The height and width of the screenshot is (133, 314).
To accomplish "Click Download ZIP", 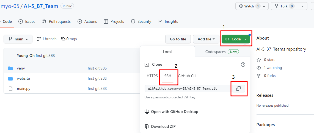I will [x=160, y=127].
